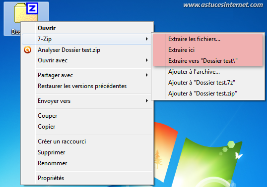Click Couper in the context menu

pyautogui.click(x=87, y=116)
